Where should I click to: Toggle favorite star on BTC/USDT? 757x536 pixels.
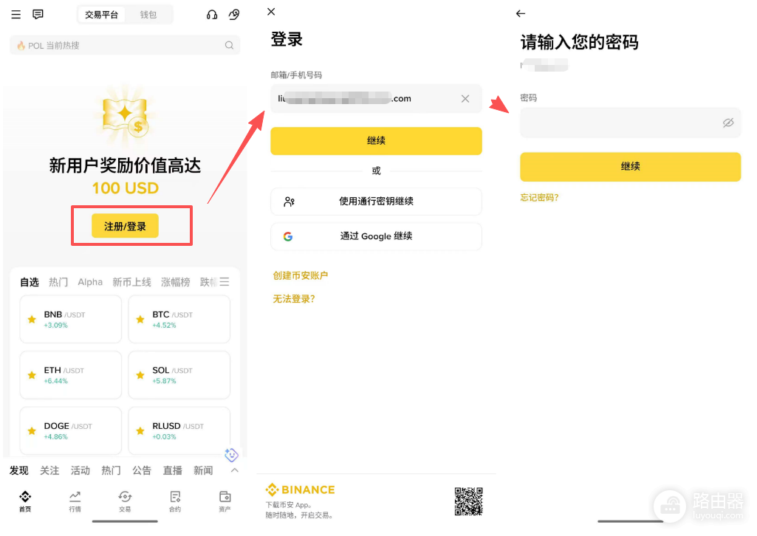(x=140, y=320)
